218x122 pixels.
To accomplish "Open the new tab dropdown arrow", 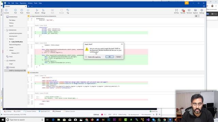I will point(32,6).
